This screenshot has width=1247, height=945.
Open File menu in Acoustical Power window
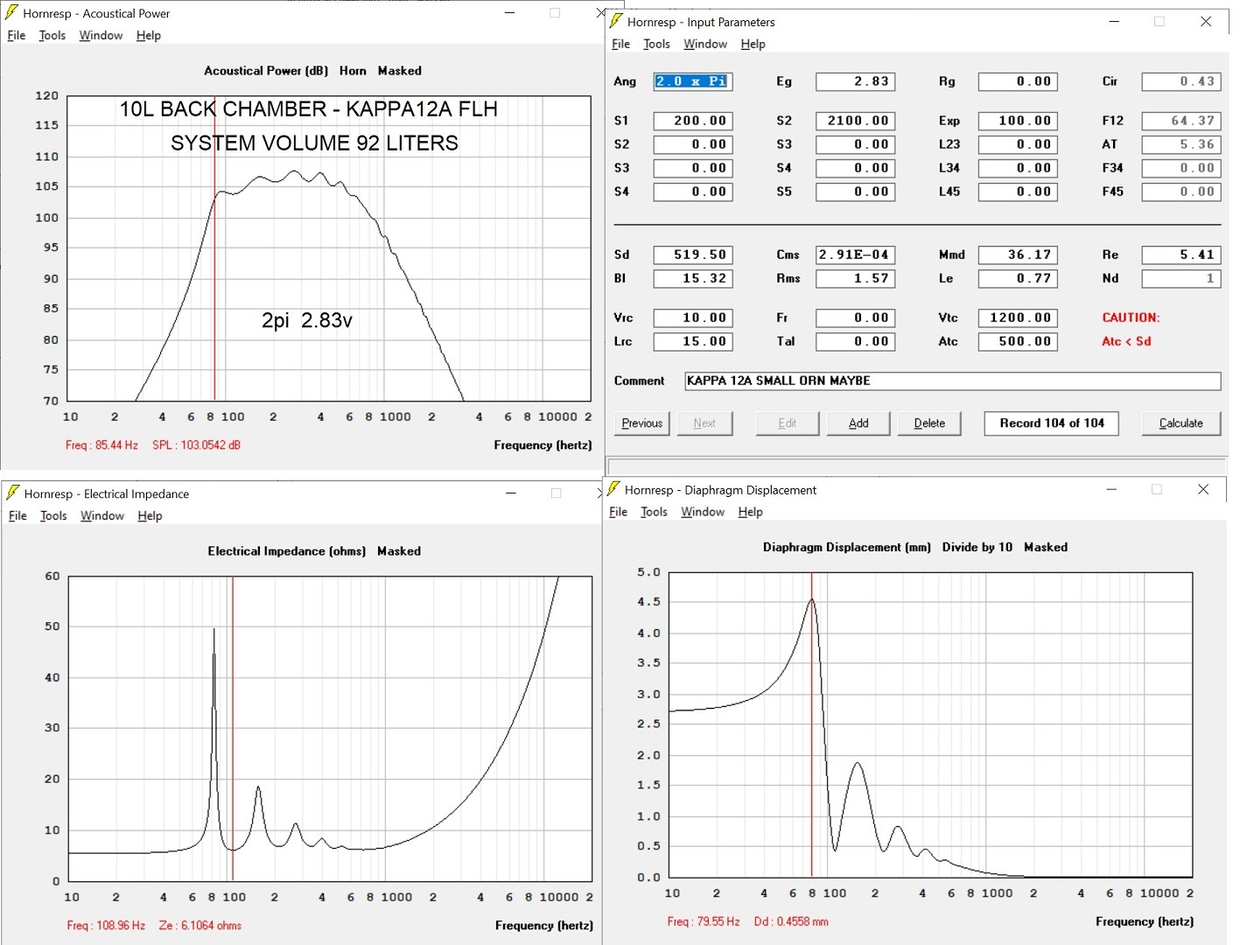17,36
